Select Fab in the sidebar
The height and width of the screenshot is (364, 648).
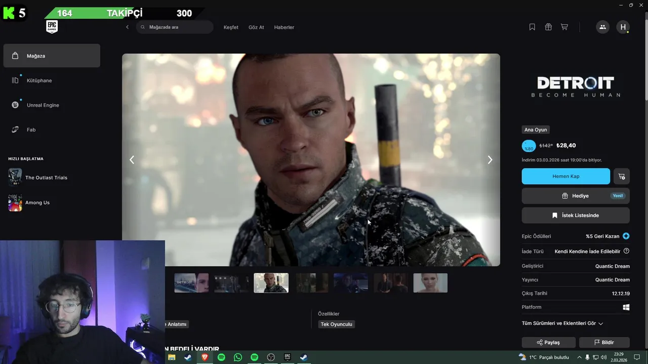(x=52, y=130)
